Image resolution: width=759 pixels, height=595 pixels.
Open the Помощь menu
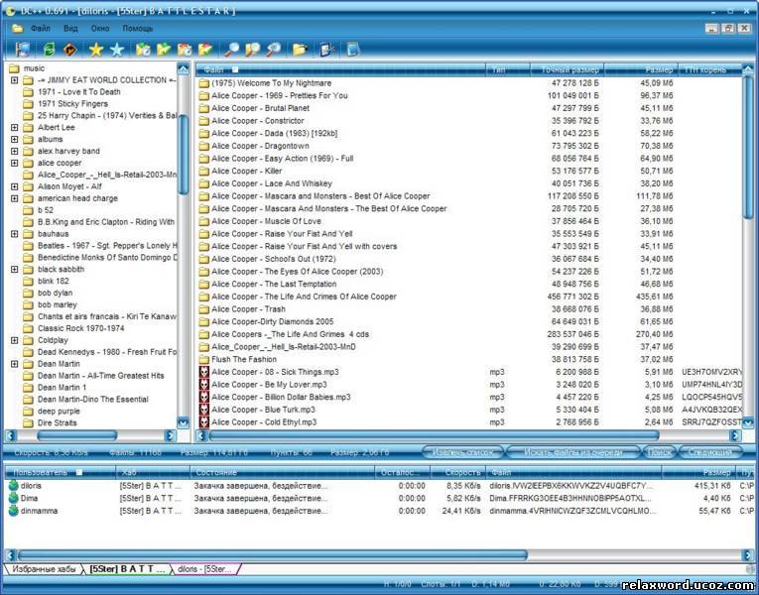[137, 28]
